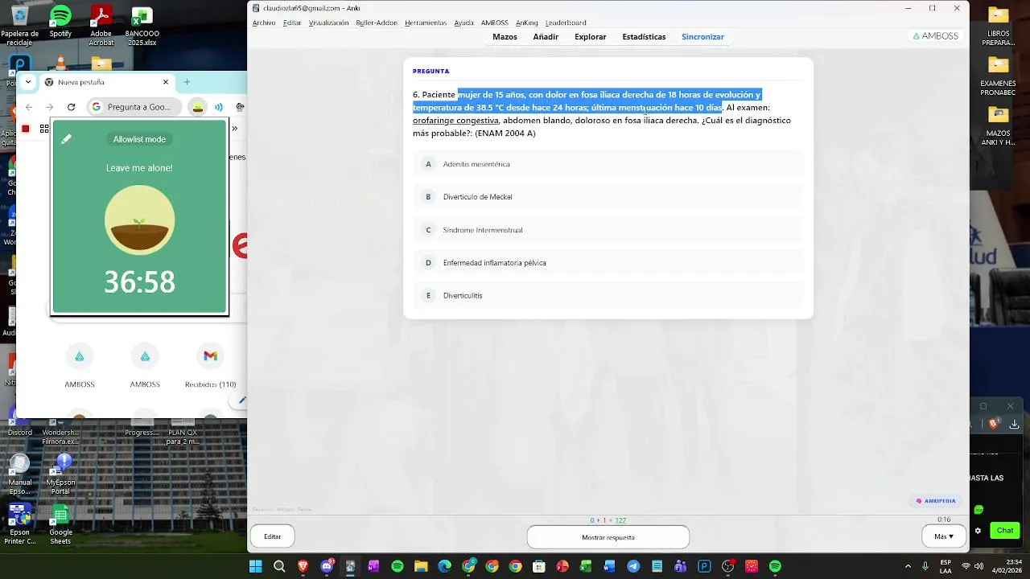Open Google Sheets desktop shortcut
This screenshot has height=579, width=1030.
tap(60, 524)
